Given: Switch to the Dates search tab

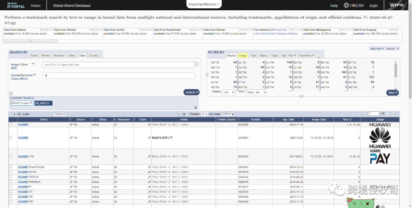Looking at the screenshot, I should click(x=72, y=55).
